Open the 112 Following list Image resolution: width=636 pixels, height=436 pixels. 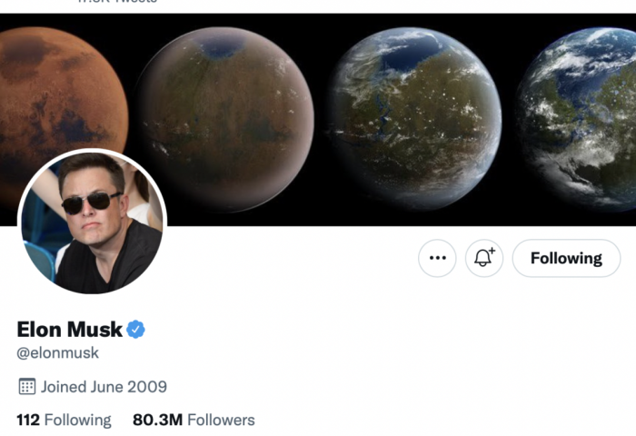click(64, 420)
